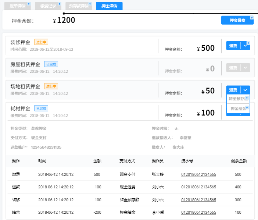Image resolution: width=258 pixels, height=220 pixels.
Task: Choose 押金结余 from the refund menu
Action: 238,109
